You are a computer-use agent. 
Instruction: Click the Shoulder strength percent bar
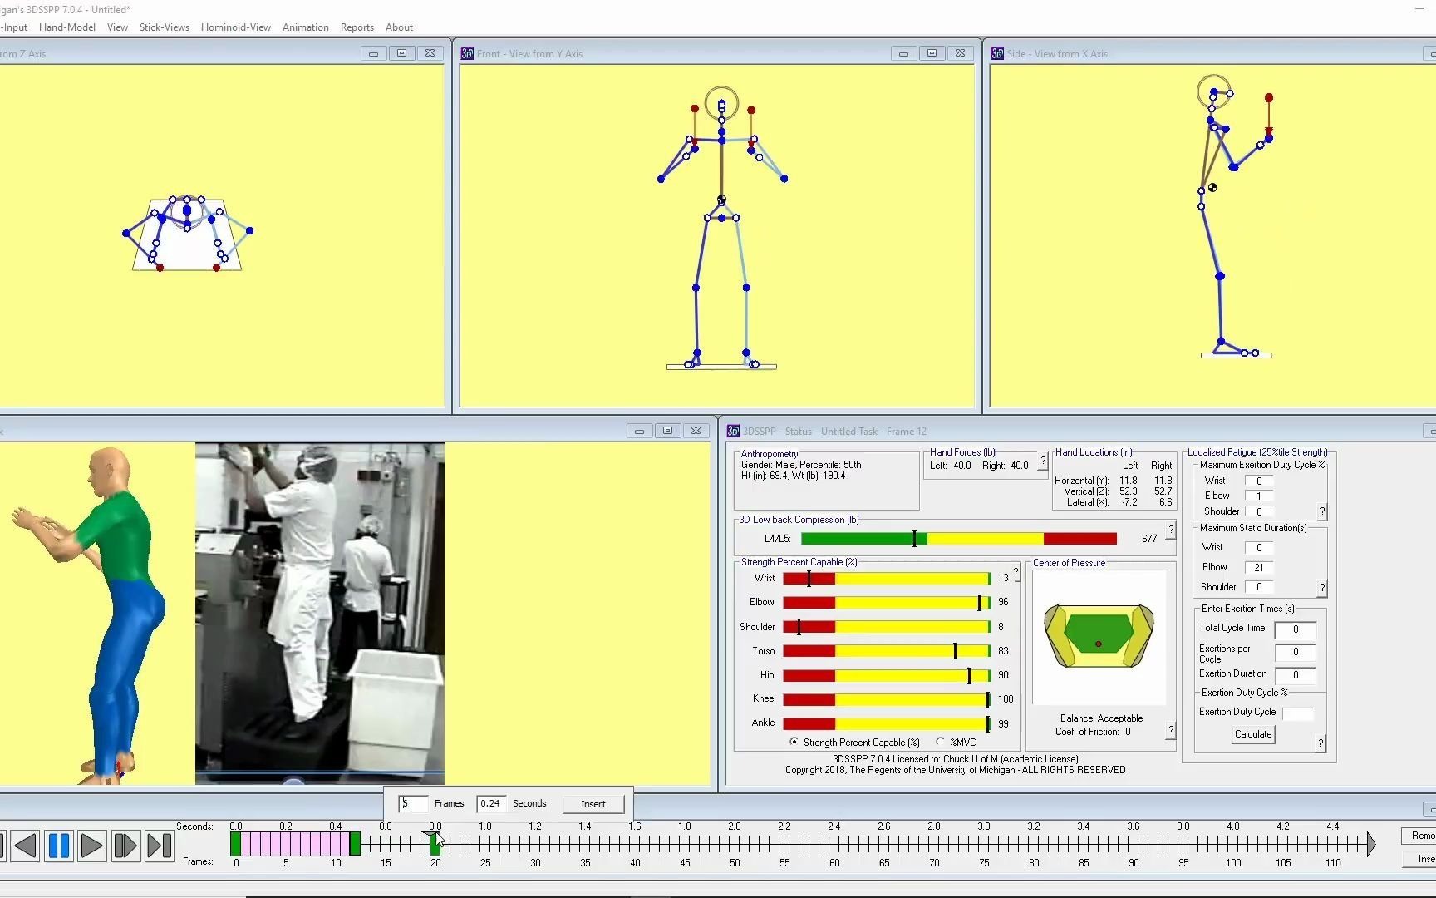pyautogui.click(x=887, y=627)
